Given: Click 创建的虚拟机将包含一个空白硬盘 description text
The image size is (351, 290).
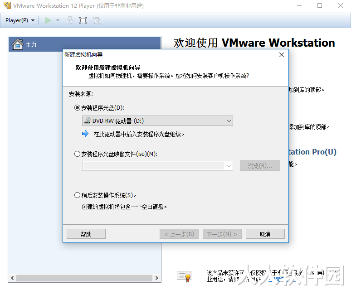Looking at the screenshot, I should (x=124, y=207).
